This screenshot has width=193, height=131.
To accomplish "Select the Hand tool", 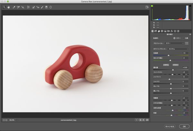I will pos(8,7).
